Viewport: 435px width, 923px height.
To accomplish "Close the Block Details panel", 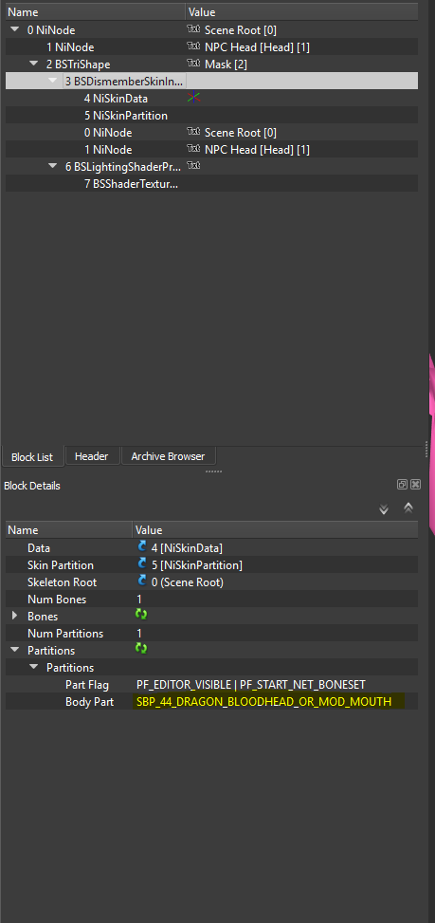I will point(416,485).
